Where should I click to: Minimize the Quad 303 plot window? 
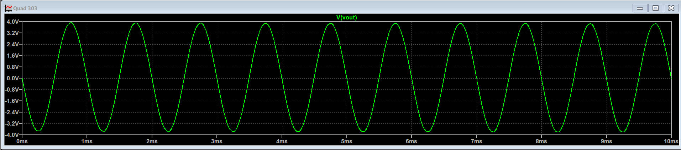coord(640,8)
